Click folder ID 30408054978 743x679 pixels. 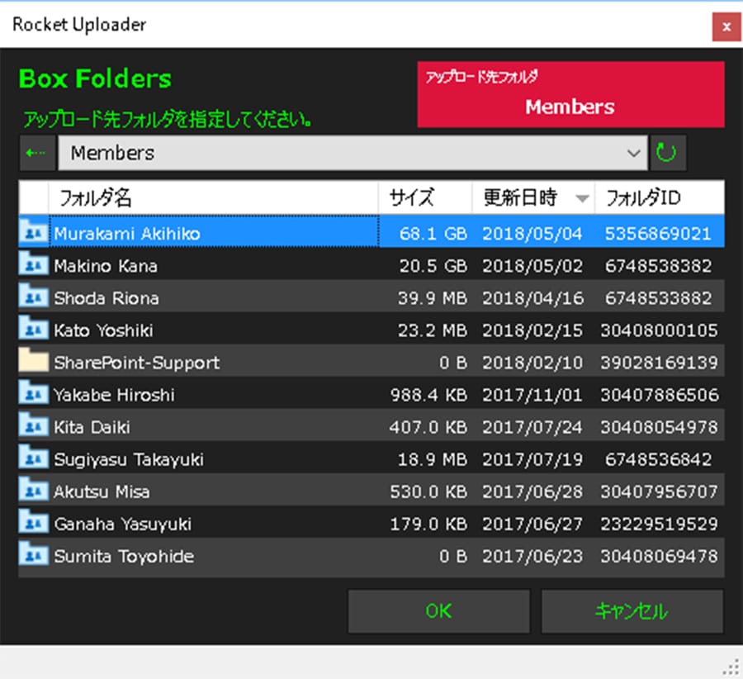pyautogui.click(x=659, y=427)
